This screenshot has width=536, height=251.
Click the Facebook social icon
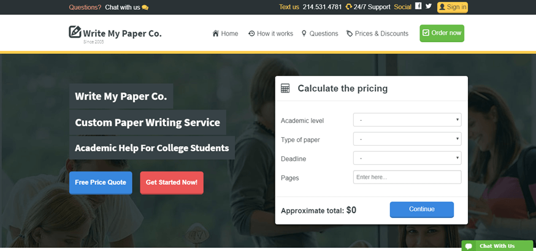coord(418,6)
